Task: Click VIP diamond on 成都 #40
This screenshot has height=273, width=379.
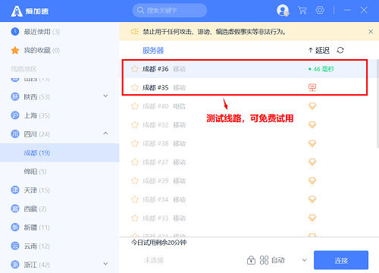Action: click(312, 106)
